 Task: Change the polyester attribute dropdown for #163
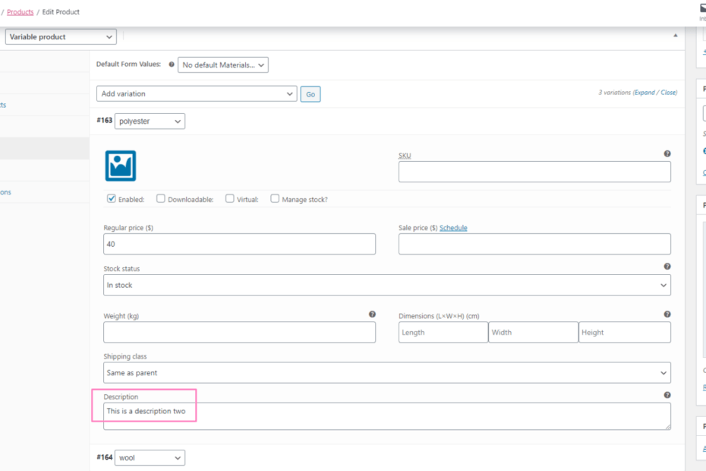point(150,122)
